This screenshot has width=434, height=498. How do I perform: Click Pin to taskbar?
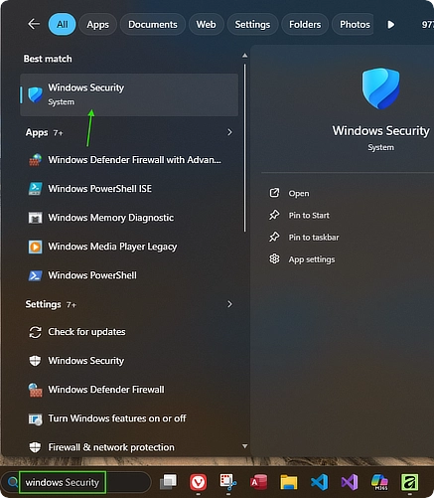tap(304, 238)
